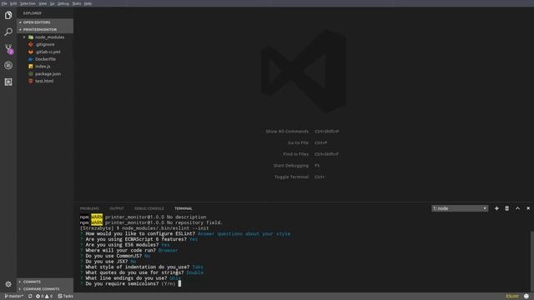Open the Dockerfile
This screenshot has height=300, width=534.
(45, 59)
